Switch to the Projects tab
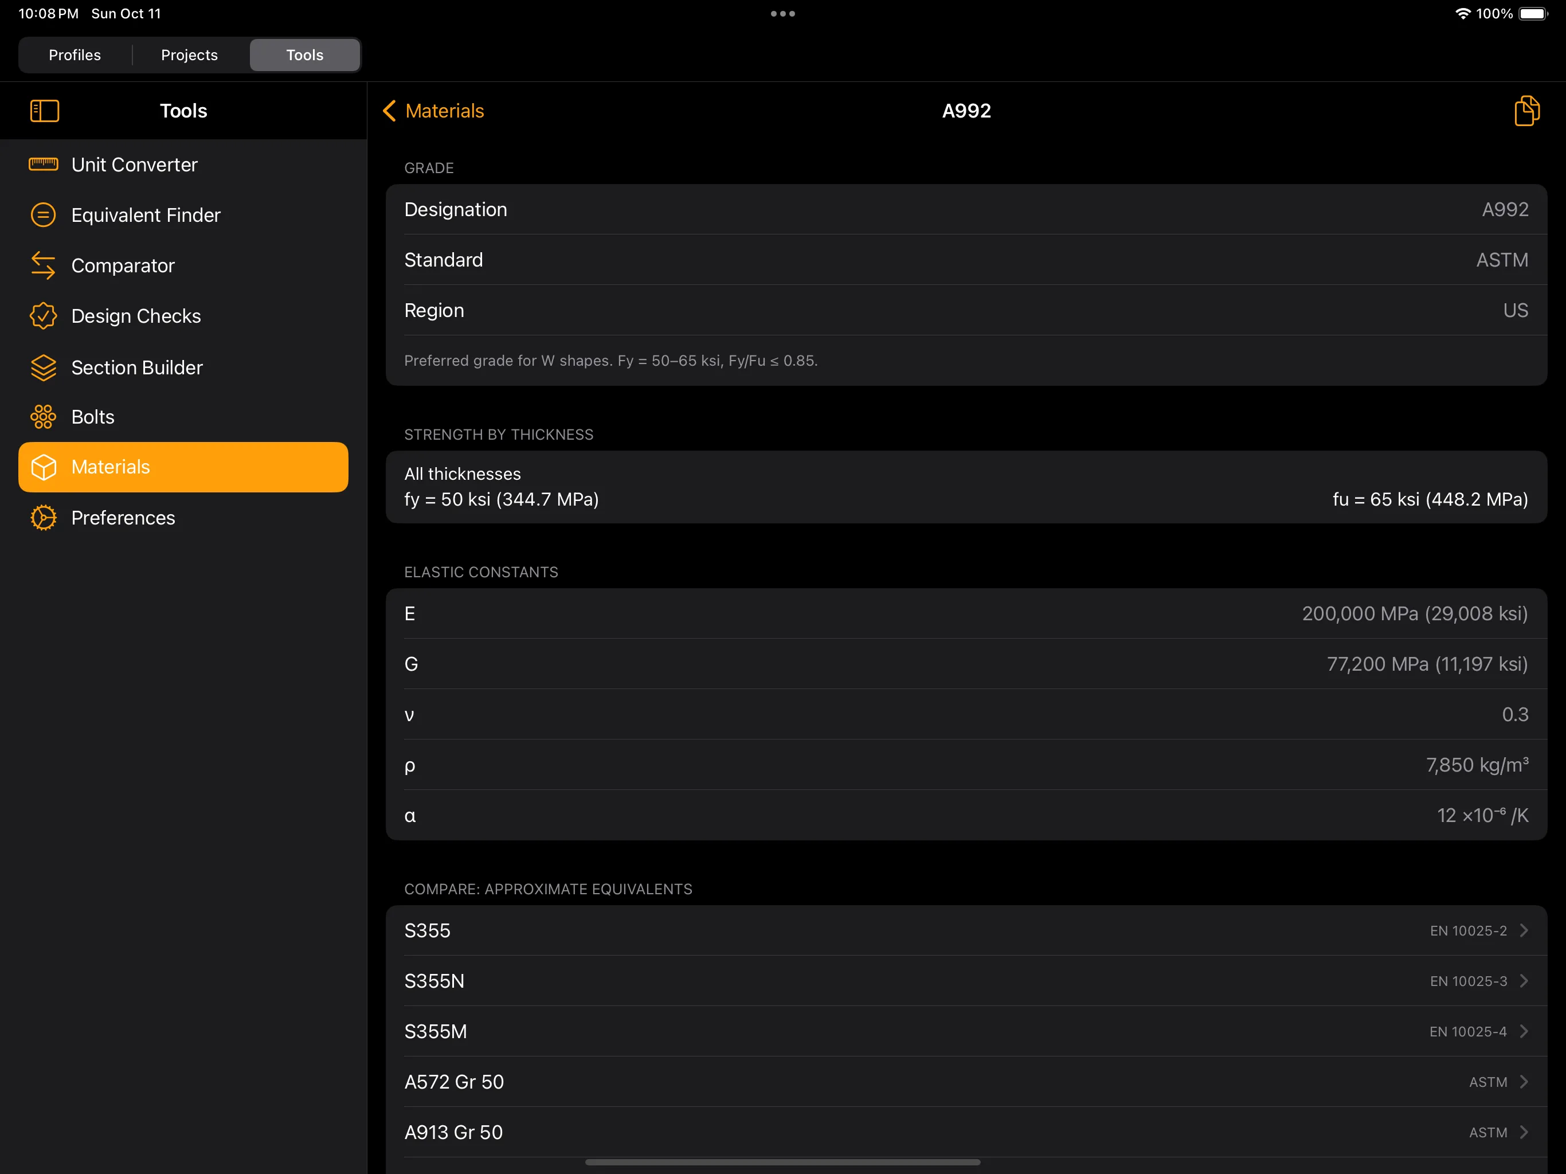Viewport: 1566px width, 1174px height. pos(190,55)
